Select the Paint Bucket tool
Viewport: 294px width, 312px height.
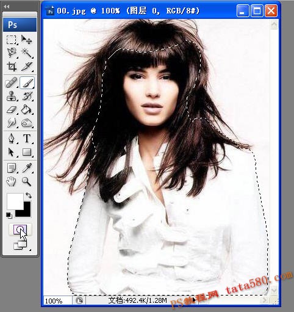click(x=27, y=110)
